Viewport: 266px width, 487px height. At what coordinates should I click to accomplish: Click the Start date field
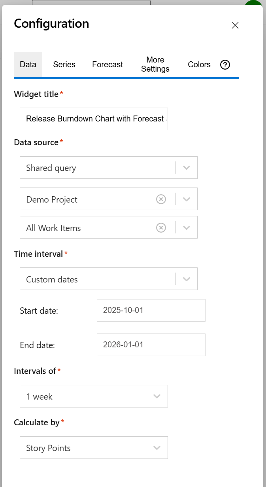[151, 310]
